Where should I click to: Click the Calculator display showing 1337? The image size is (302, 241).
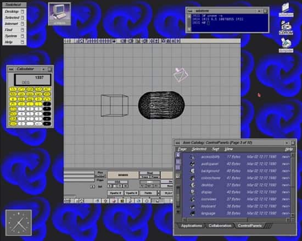[x=33, y=79]
